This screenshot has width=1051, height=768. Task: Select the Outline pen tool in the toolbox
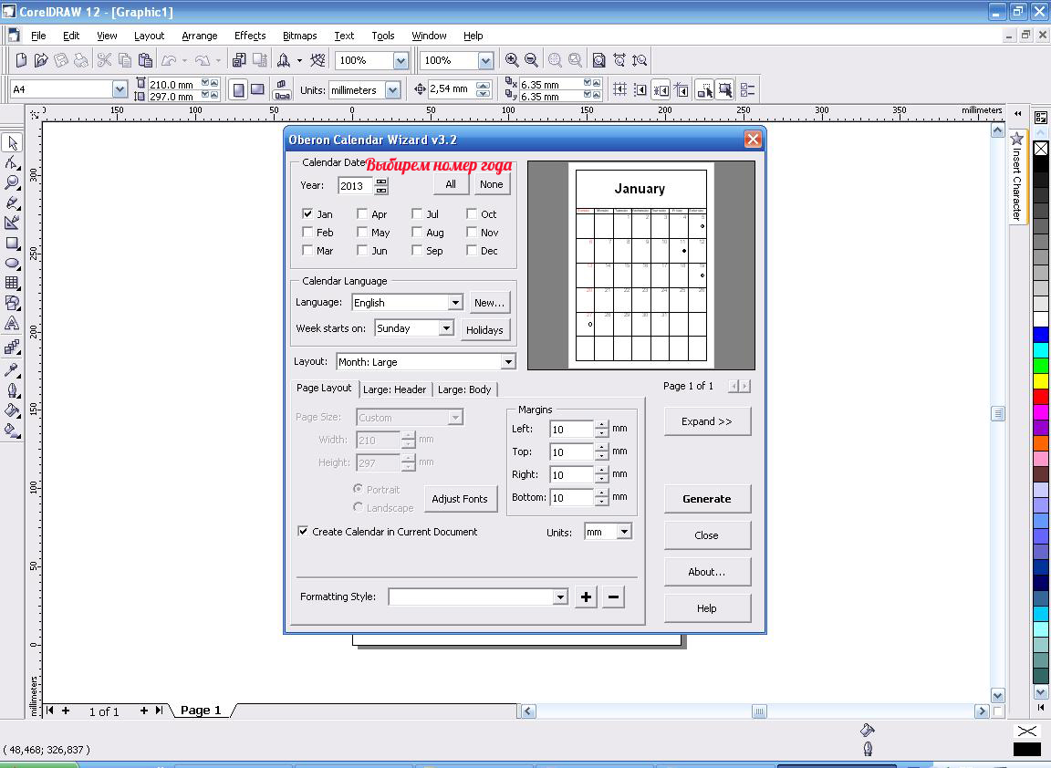point(12,390)
